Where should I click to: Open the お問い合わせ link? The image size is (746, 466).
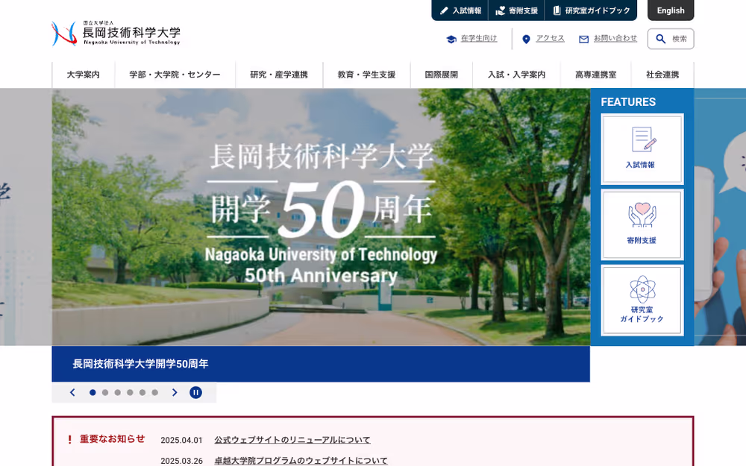pyautogui.click(x=615, y=39)
